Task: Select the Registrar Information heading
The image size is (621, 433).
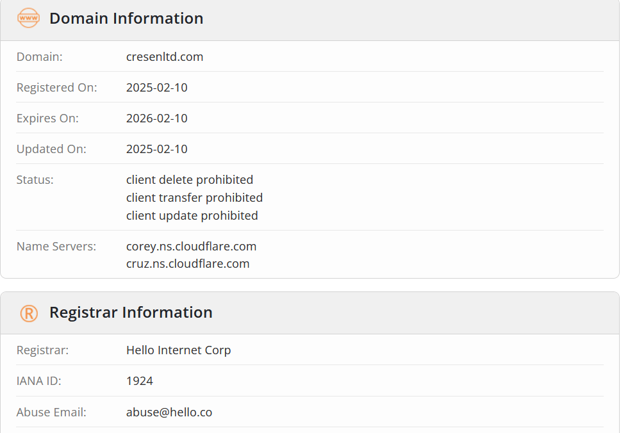Action: [131, 313]
